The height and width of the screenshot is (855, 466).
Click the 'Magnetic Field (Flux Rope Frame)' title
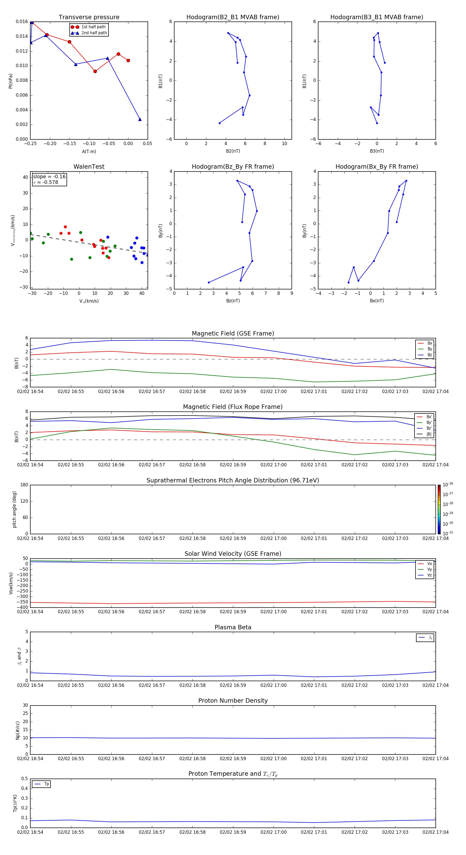pyautogui.click(x=233, y=407)
